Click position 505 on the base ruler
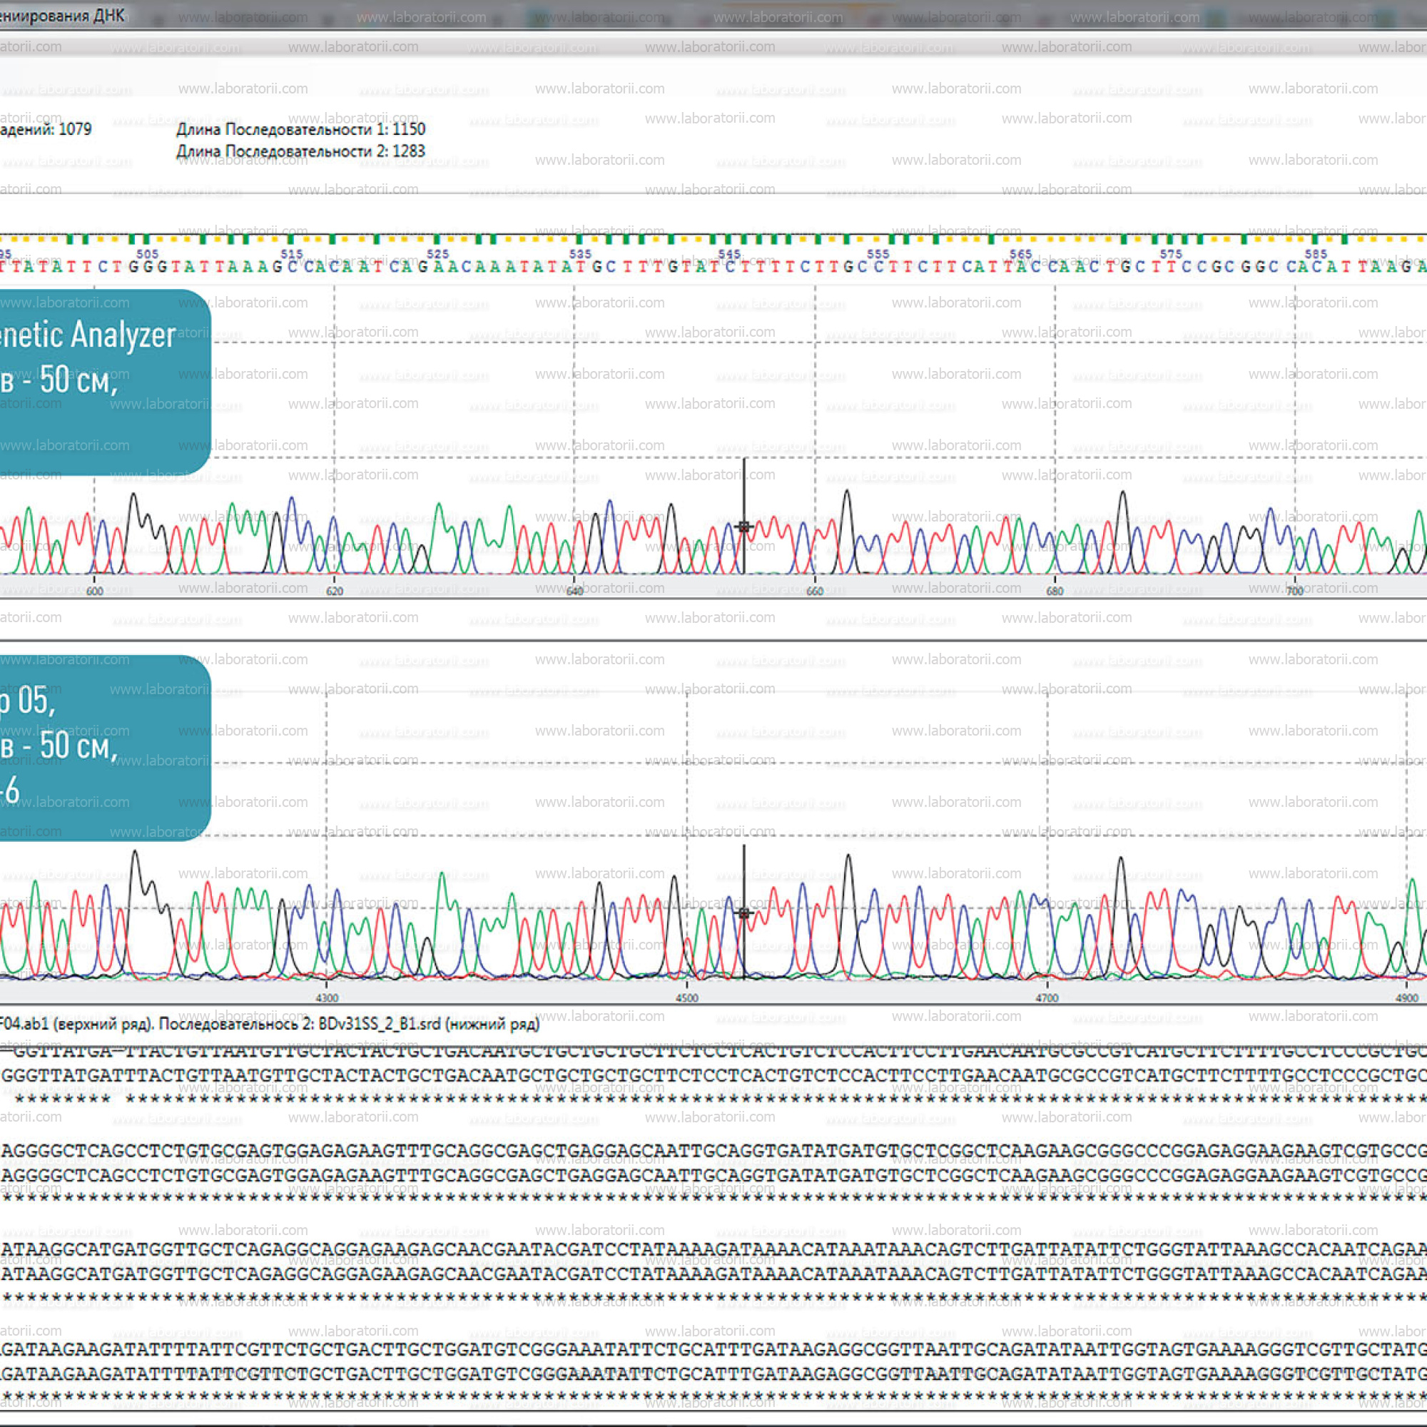The width and height of the screenshot is (1427, 1427). 148,253
